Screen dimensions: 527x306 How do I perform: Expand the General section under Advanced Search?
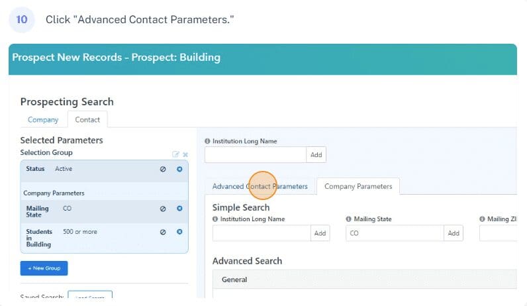[x=365, y=280]
